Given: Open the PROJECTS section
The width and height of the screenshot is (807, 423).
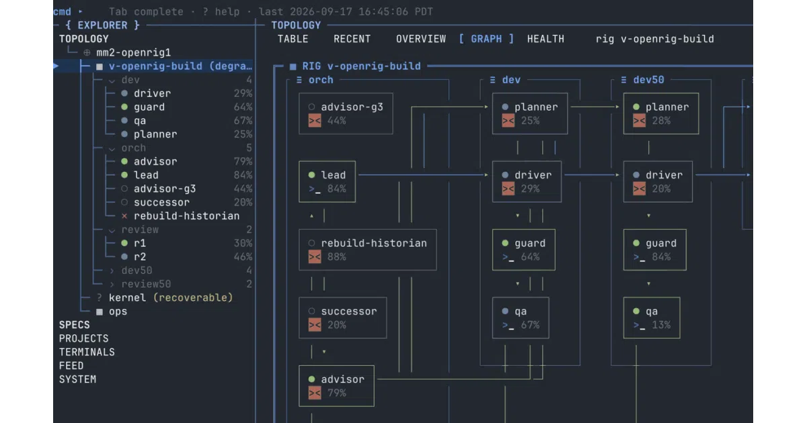Looking at the screenshot, I should pos(83,338).
